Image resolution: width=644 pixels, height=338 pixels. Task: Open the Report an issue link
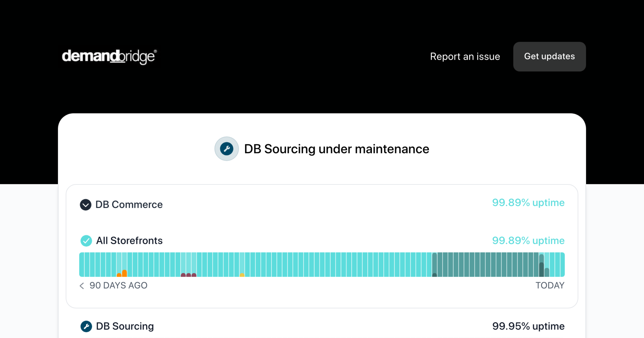tap(465, 57)
